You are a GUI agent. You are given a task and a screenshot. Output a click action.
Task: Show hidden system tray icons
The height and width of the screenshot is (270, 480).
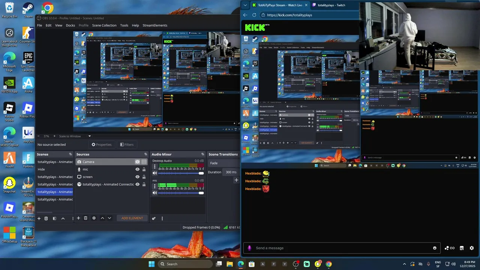pyautogui.click(x=404, y=264)
